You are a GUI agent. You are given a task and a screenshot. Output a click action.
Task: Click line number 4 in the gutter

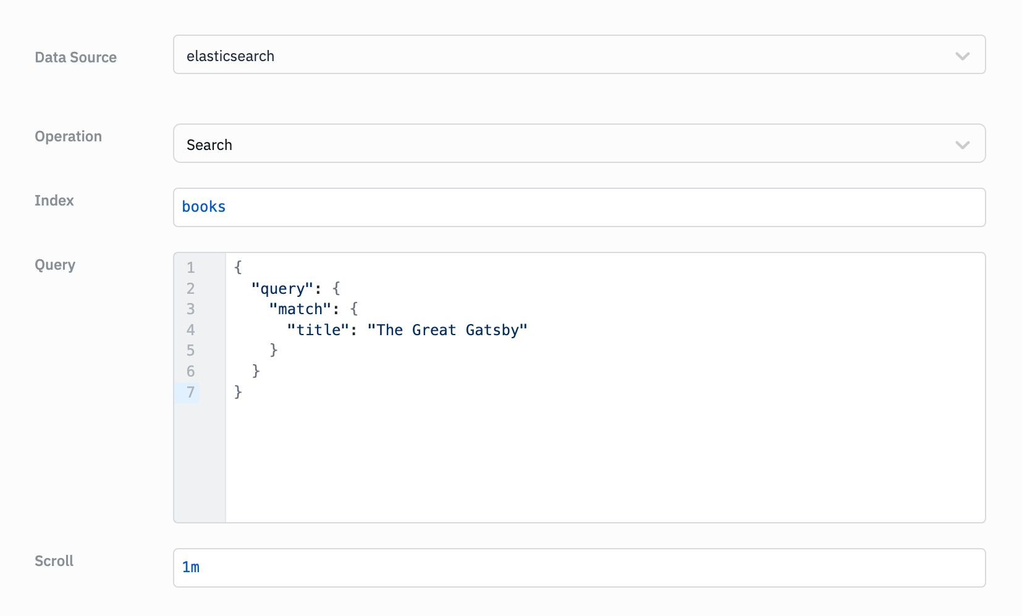click(190, 330)
